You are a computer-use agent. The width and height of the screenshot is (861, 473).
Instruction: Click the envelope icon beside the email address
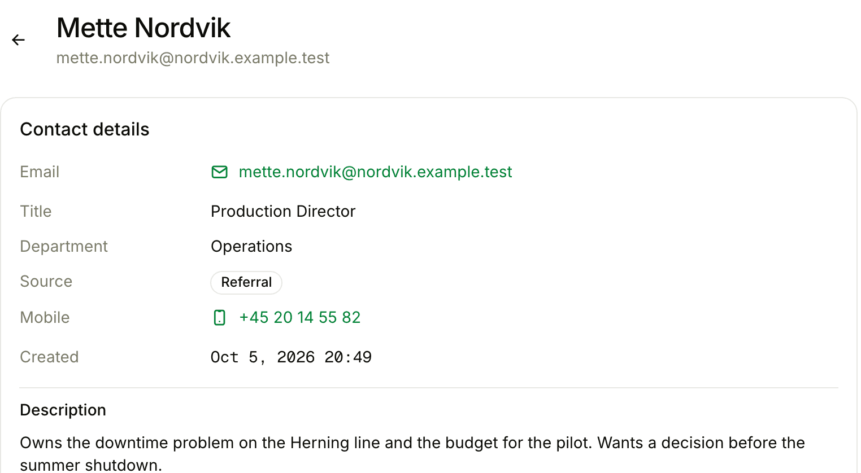pos(219,172)
